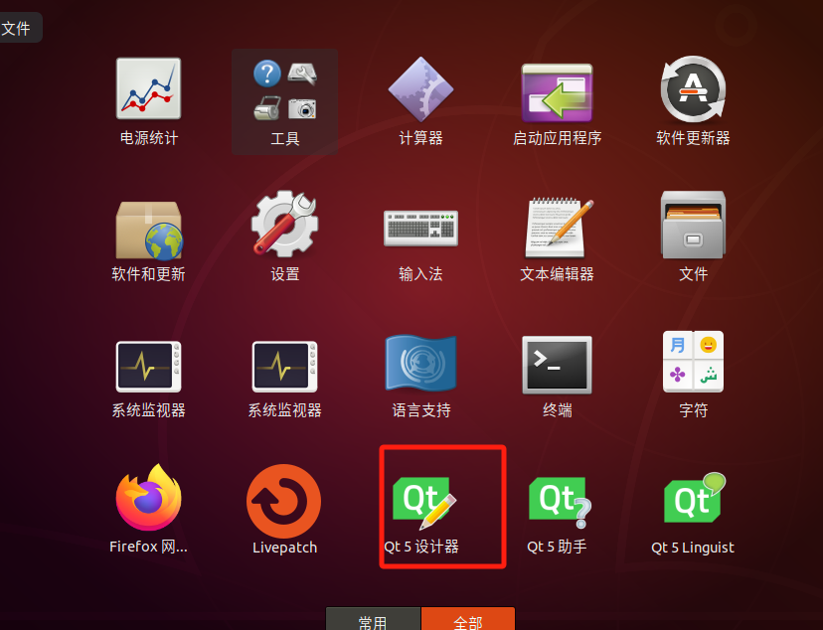Open the Livepatch app

click(284, 501)
